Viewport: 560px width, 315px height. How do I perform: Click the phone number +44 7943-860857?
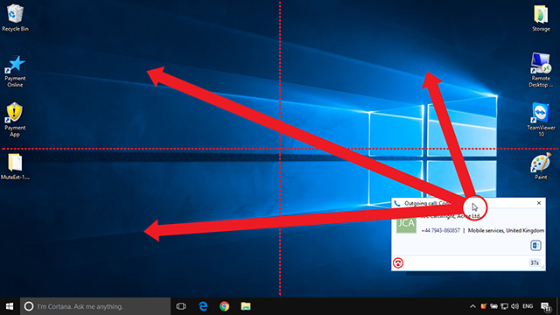coord(441,230)
